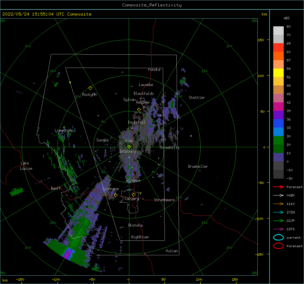Click the green echo cell west of Stettler
This screenshot has width=304, height=284.
pos(172,104)
